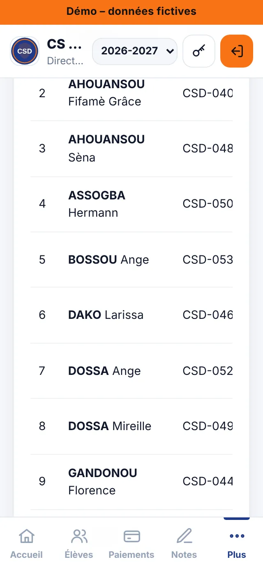263x571 pixels.
Task: Click the orange logout icon button
Action: (x=237, y=51)
